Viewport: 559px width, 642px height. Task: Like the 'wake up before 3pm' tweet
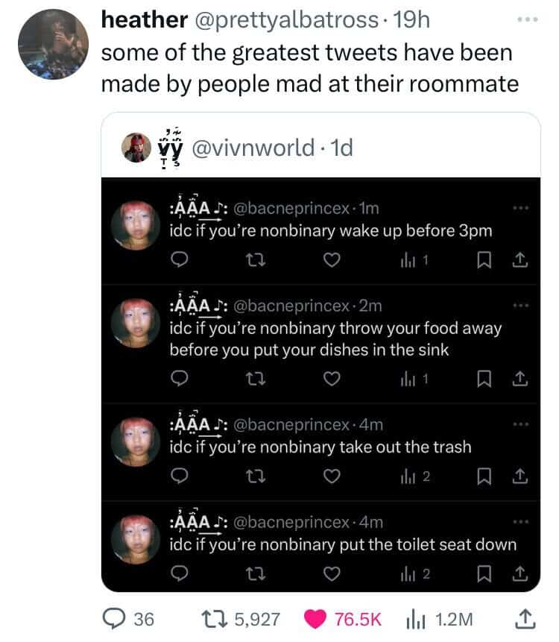332,260
